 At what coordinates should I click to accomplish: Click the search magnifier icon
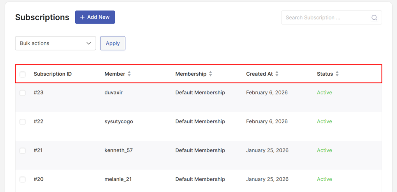point(374,17)
